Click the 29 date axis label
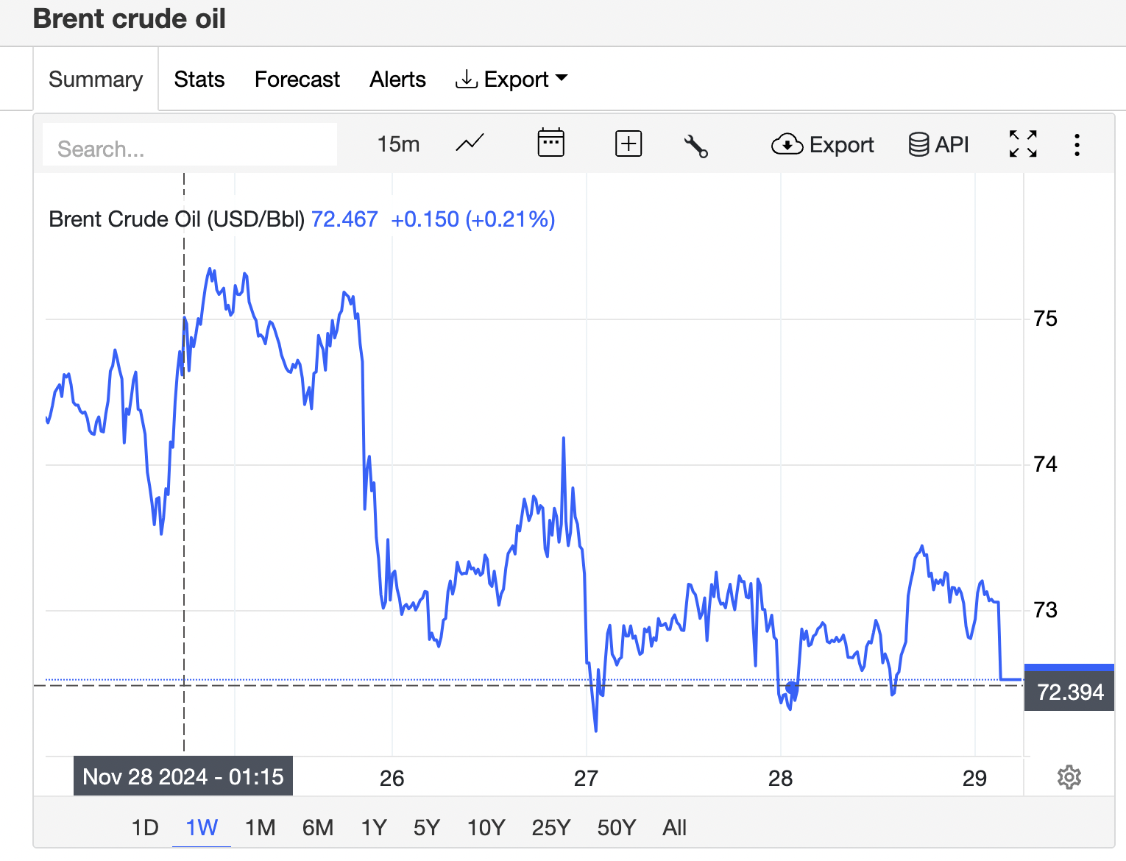1126x861 pixels. click(974, 778)
